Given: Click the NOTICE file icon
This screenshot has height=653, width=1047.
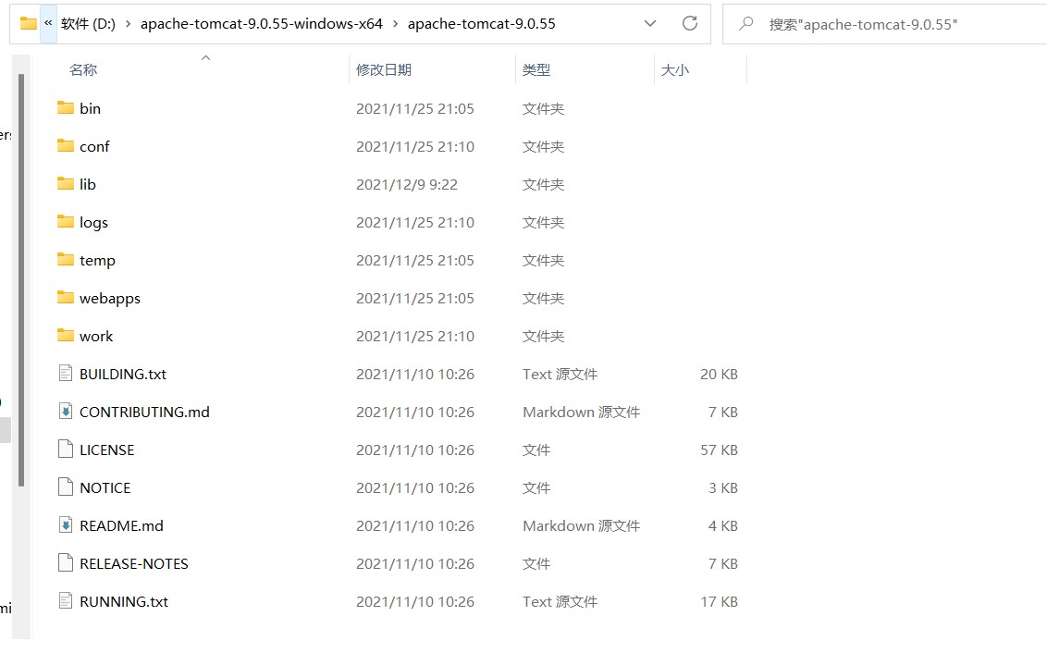Looking at the screenshot, I should pos(66,487).
